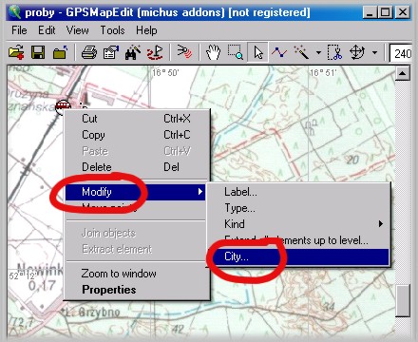This screenshot has height=342, width=418.
Task: Select the scissors trim selection tool
Action: pyautogui.click(x=334, y=52)
